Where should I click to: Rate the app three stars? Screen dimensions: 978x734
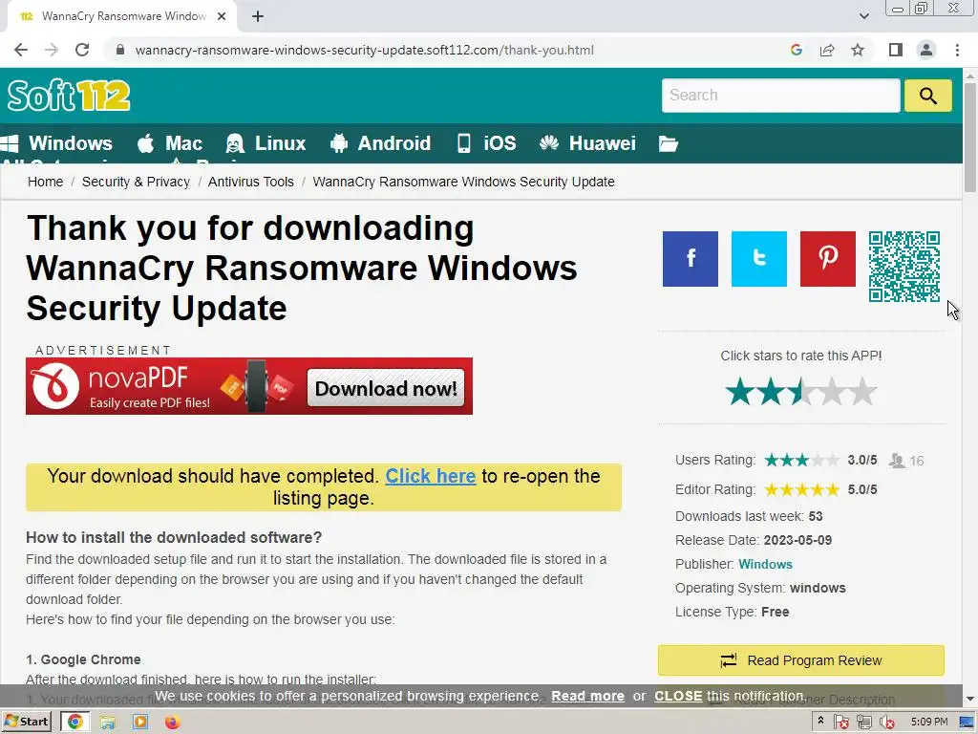tap(801, 391)
